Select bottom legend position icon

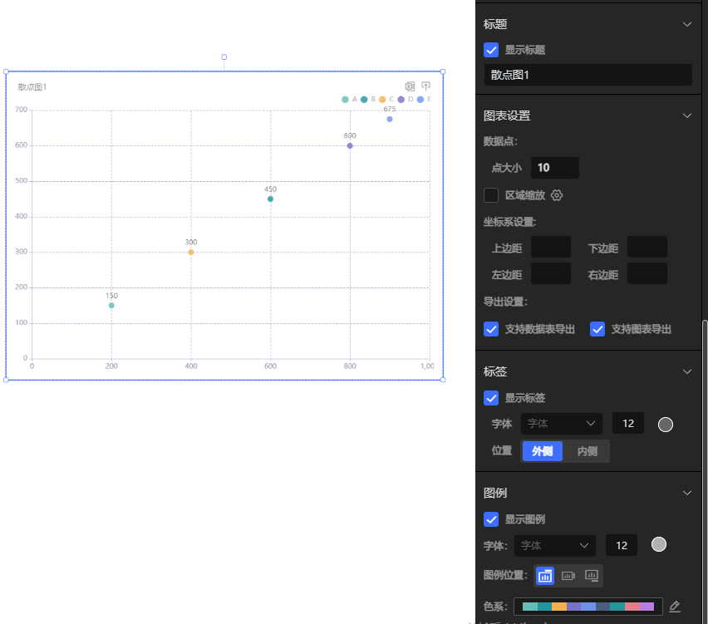coord(592,576)
